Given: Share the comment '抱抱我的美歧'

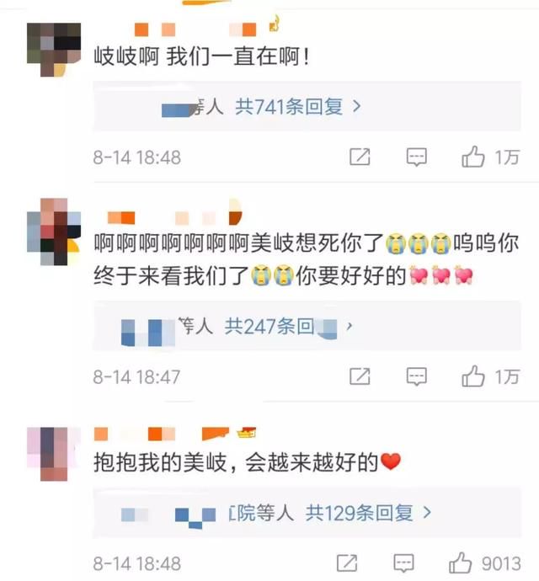Looking at the screenshot, I should pyautogui.click(x=347, y=563).
